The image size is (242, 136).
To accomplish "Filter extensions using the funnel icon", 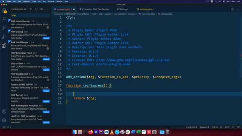I will point(31,9).
